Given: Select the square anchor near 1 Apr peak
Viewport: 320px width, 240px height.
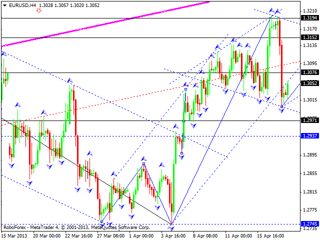Looking at the screenshot, I should click(x=143, y=163).
